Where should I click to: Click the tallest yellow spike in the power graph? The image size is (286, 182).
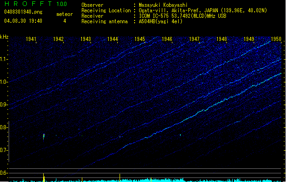pos(43,177)
